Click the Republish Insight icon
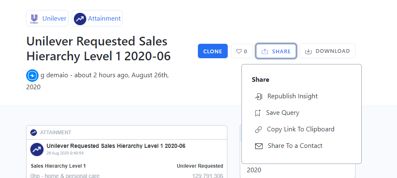The height and width of the screenshot is (178, 397). pyautogui.click(x=258, y=97)
